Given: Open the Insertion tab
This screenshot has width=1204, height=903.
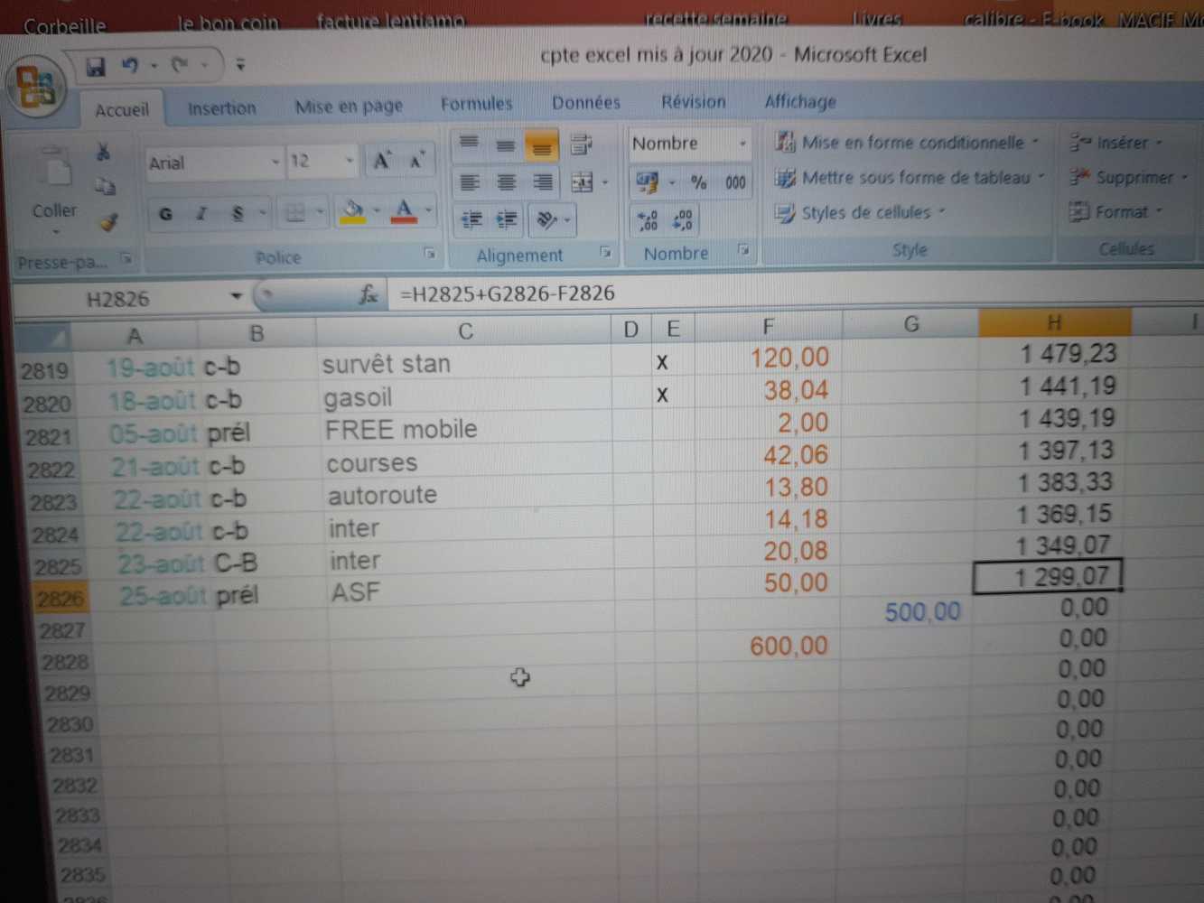Looking at the screenshot, I should point(221,108).
